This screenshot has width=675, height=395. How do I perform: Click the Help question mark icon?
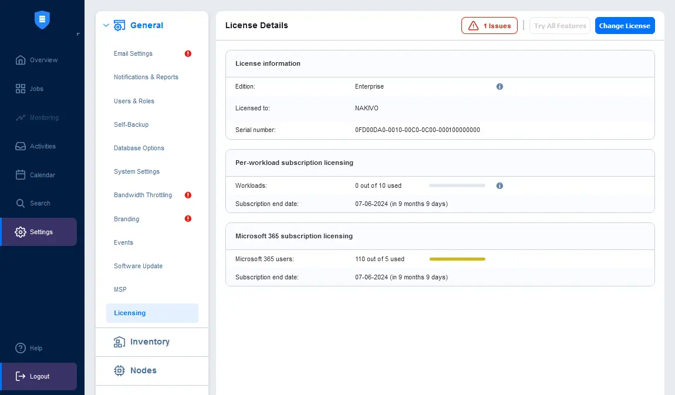click(x=20, y=348)
